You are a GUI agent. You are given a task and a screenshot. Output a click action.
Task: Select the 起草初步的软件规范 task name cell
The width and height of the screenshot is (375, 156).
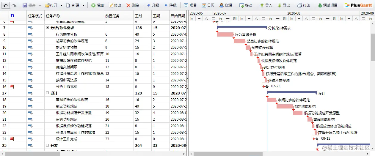coord(74,41)
